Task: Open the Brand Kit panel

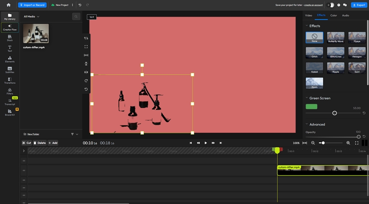Action: pos(9,113)
